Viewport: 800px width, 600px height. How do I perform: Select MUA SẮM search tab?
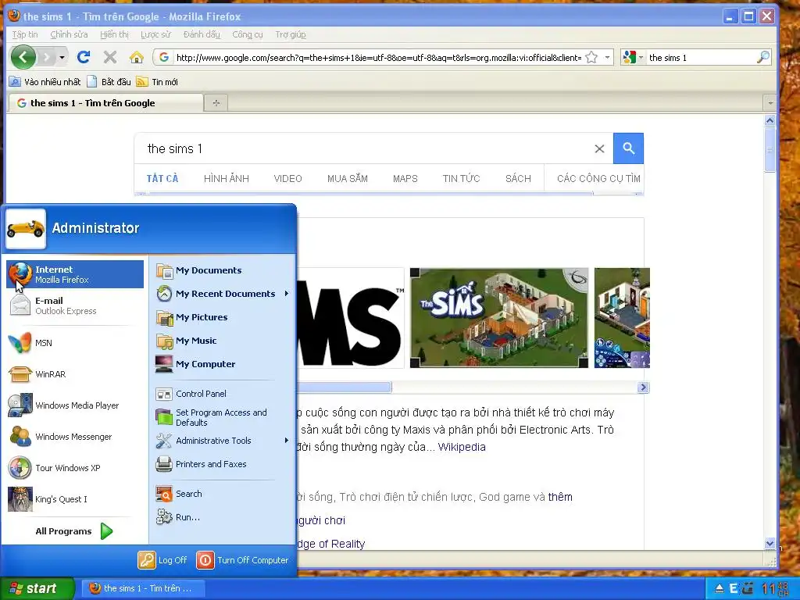click(x=348, y=179)
